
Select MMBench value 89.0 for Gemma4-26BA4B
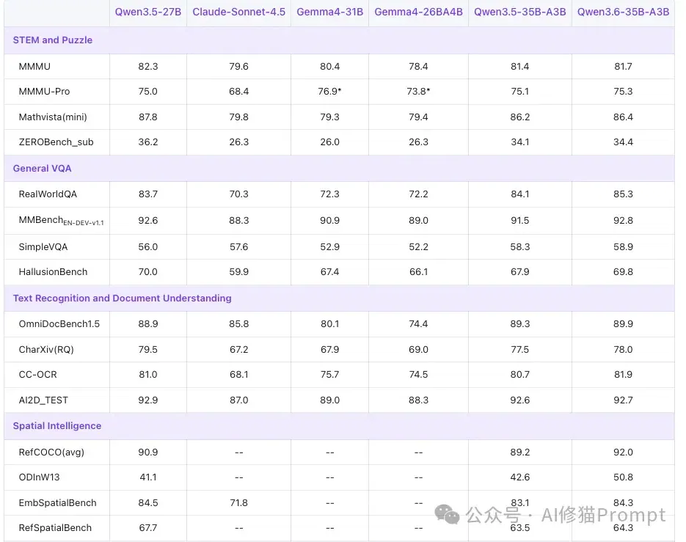pyautogui.click(x=418, y=221)
